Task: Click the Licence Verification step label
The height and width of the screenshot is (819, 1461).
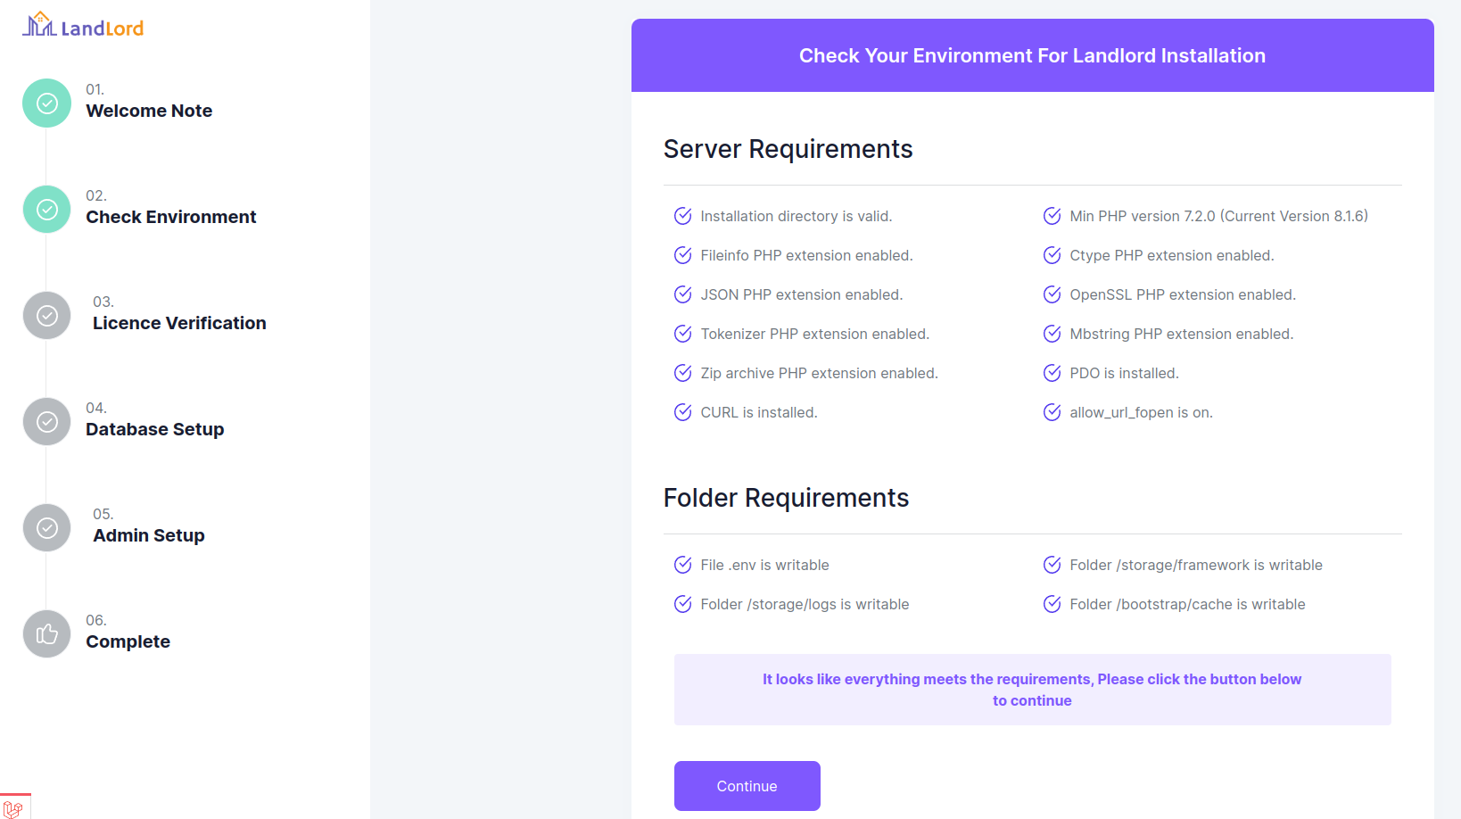Action: click(179, 323)
